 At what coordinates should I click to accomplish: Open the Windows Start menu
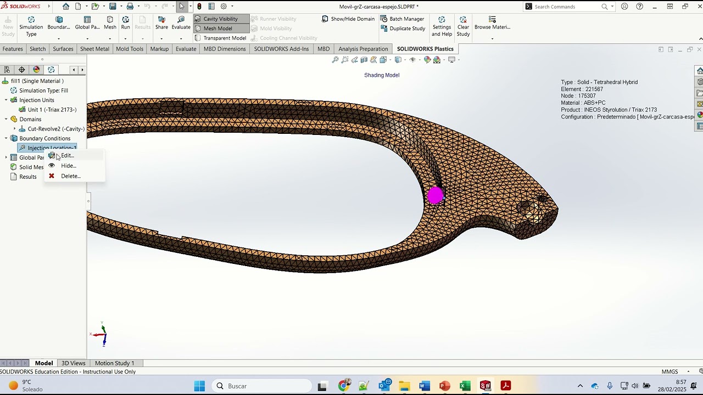pyautogui.click(x=199, y=386)
